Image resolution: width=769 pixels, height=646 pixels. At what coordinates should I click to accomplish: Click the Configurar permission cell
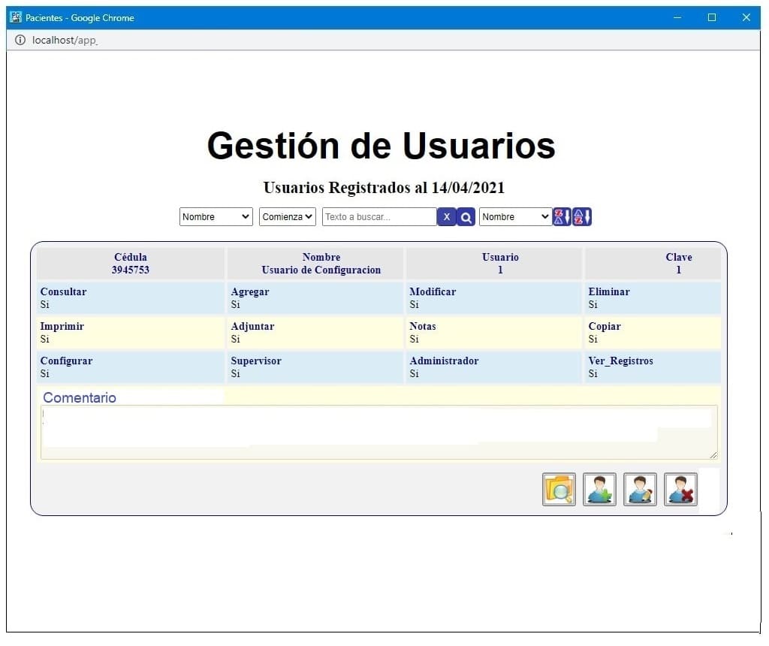point(131,367)
